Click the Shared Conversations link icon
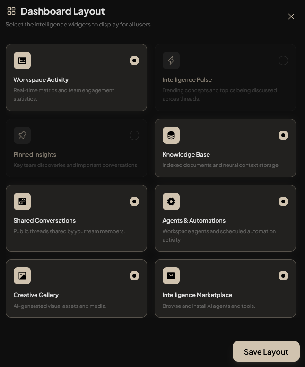The height and width of the screenshot is (367, 305). (x=22, y=201)
